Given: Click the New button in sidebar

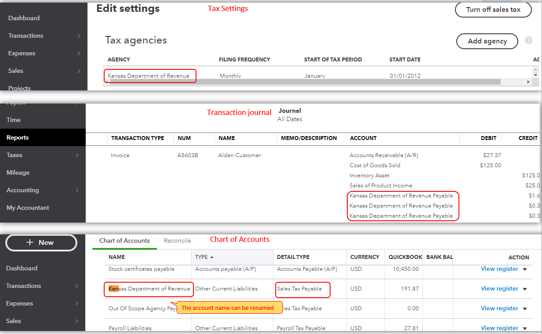Looking at the screenshot, I should click(x=41, y=242).
